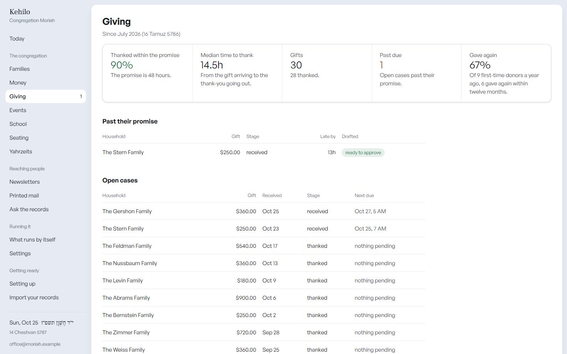Open The Nussbaum Family case
Image resolution: width=567 pixels, height=354 pixels.
(264, 263)
